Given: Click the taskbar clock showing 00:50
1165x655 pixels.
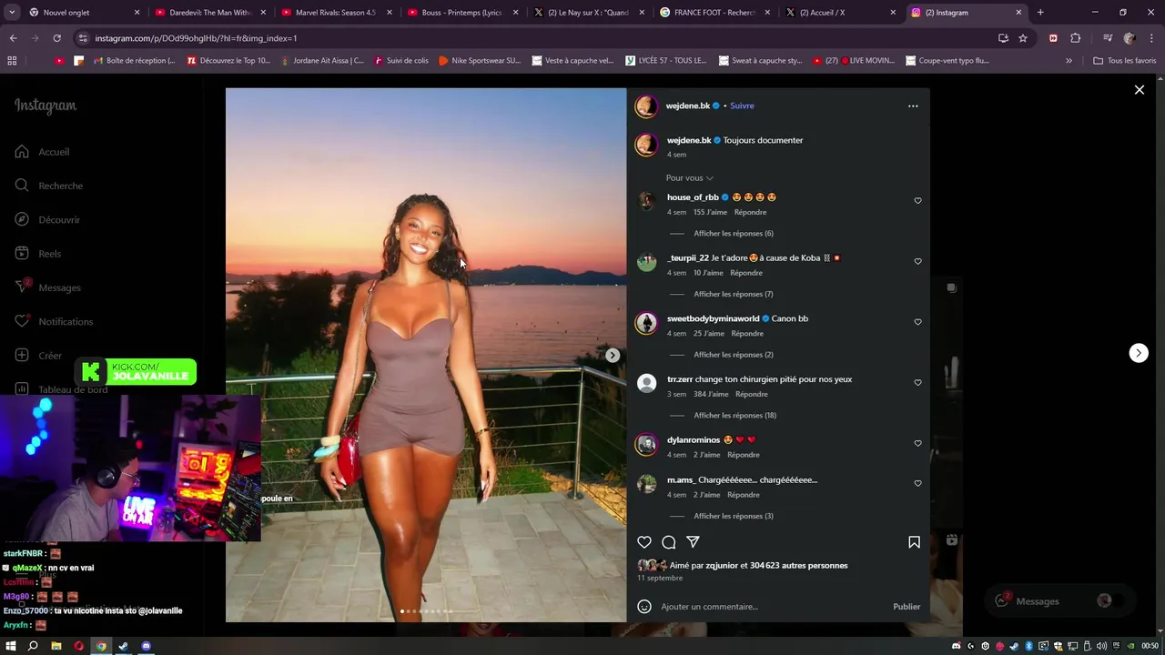Looking at the screenshot, I should coord(1150,646).
